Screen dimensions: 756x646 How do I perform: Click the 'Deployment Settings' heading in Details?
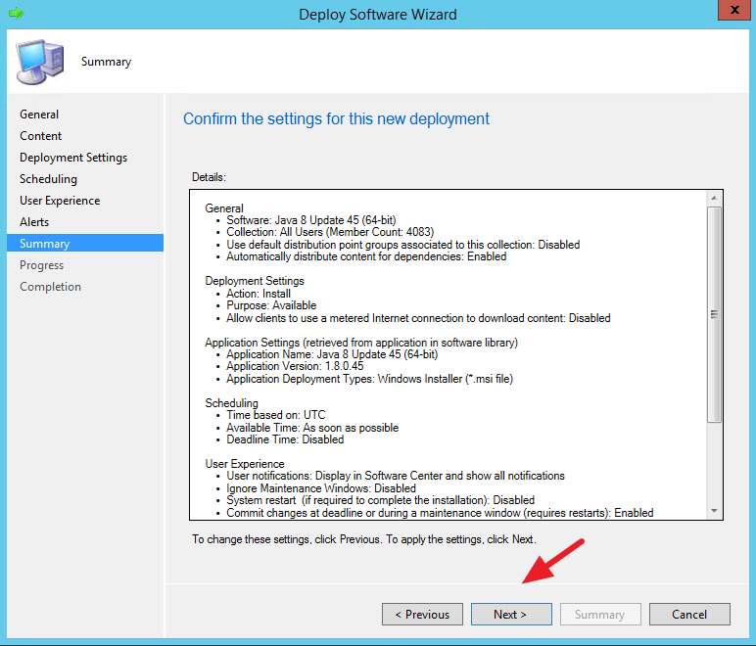pyautogui.click(x=255, y=281)
